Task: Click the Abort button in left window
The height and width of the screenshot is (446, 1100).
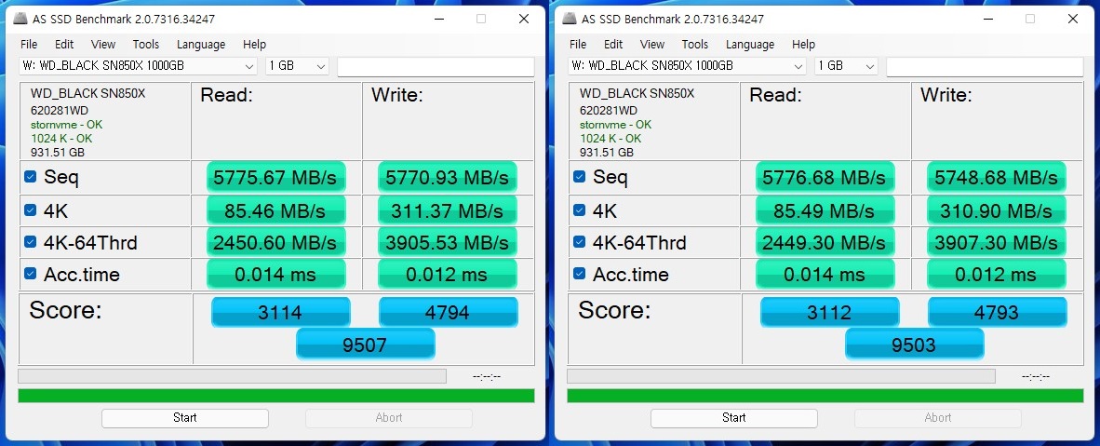Action: tap(389, 418)
